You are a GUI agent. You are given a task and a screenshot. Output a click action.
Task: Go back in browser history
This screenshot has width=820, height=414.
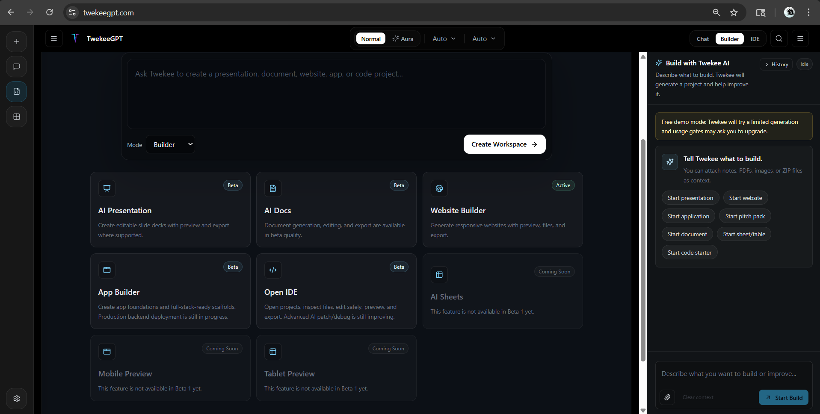[11, 12]
